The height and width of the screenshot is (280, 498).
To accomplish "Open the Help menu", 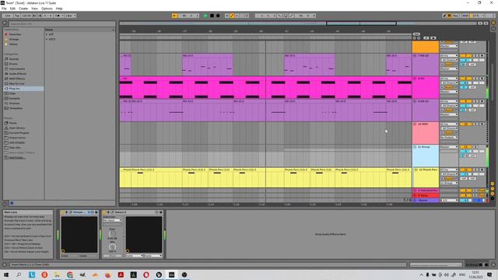I will (59, 9).
